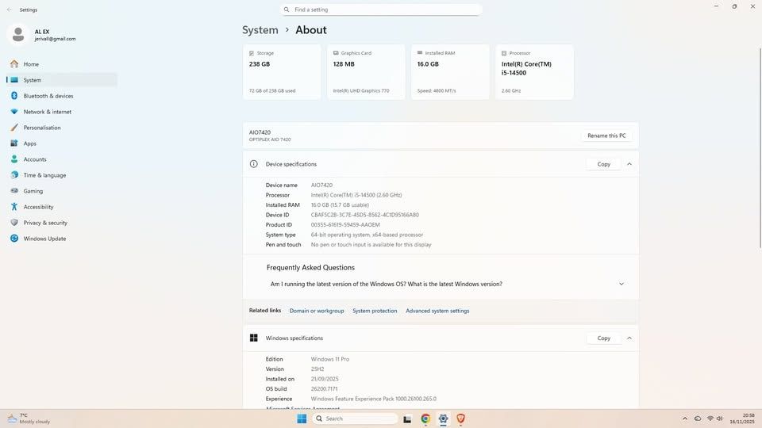Click the Settings gear on the taskbar
Screen dimensions: 762x428
(x=443, y=418)
